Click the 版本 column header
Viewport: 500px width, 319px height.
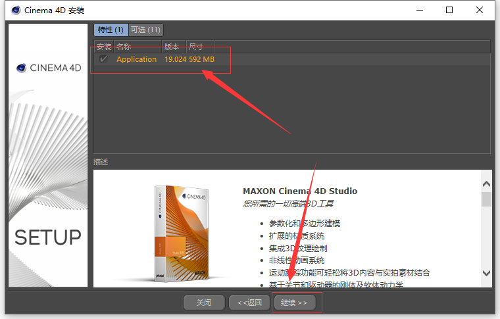[174, 47]
